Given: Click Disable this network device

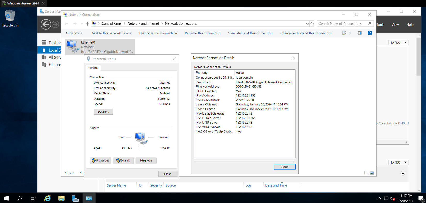Looking at the screenshot, I should click(111, 33).
